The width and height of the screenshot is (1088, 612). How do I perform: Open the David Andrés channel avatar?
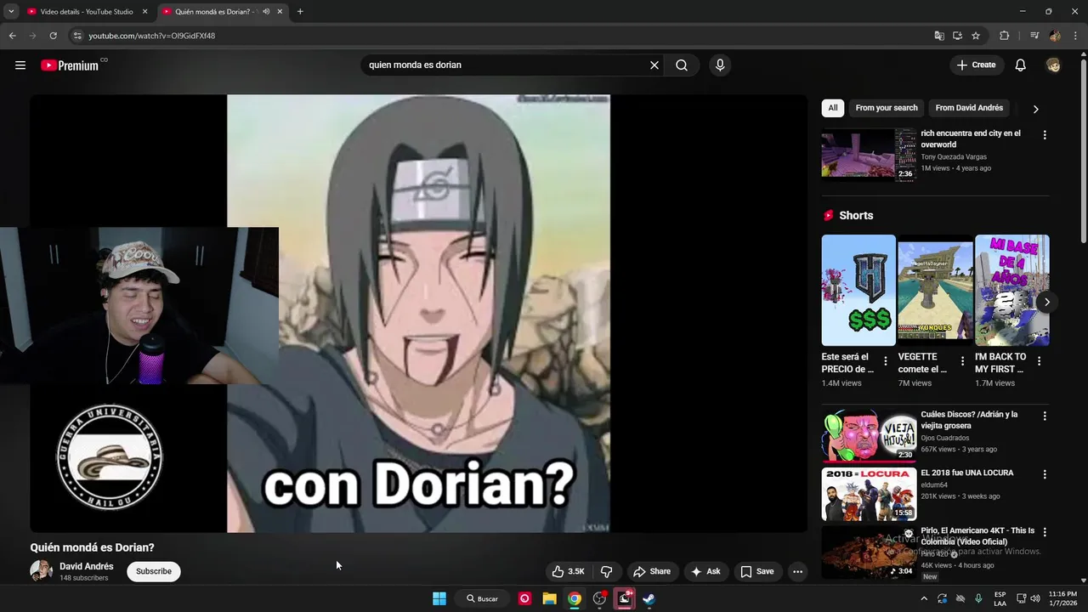tap(41, 571)
